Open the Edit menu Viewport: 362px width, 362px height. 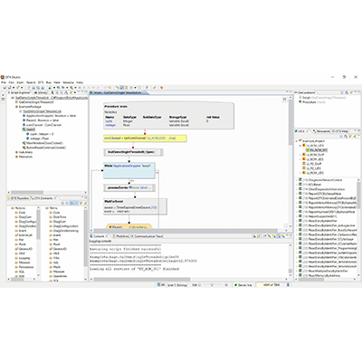(x=12, y=82)
